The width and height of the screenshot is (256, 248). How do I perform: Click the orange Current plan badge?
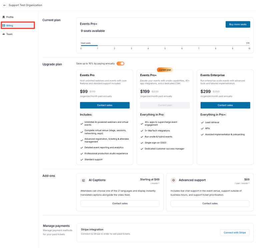pyautogui.click(x=165, y=70)
